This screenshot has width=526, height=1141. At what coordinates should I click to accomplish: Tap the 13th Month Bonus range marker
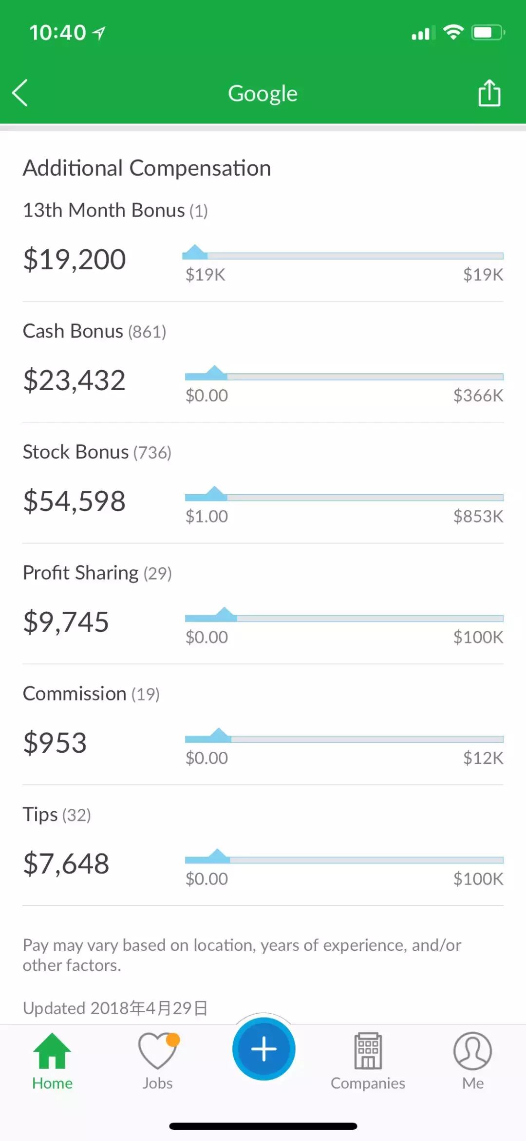(195, 252)
